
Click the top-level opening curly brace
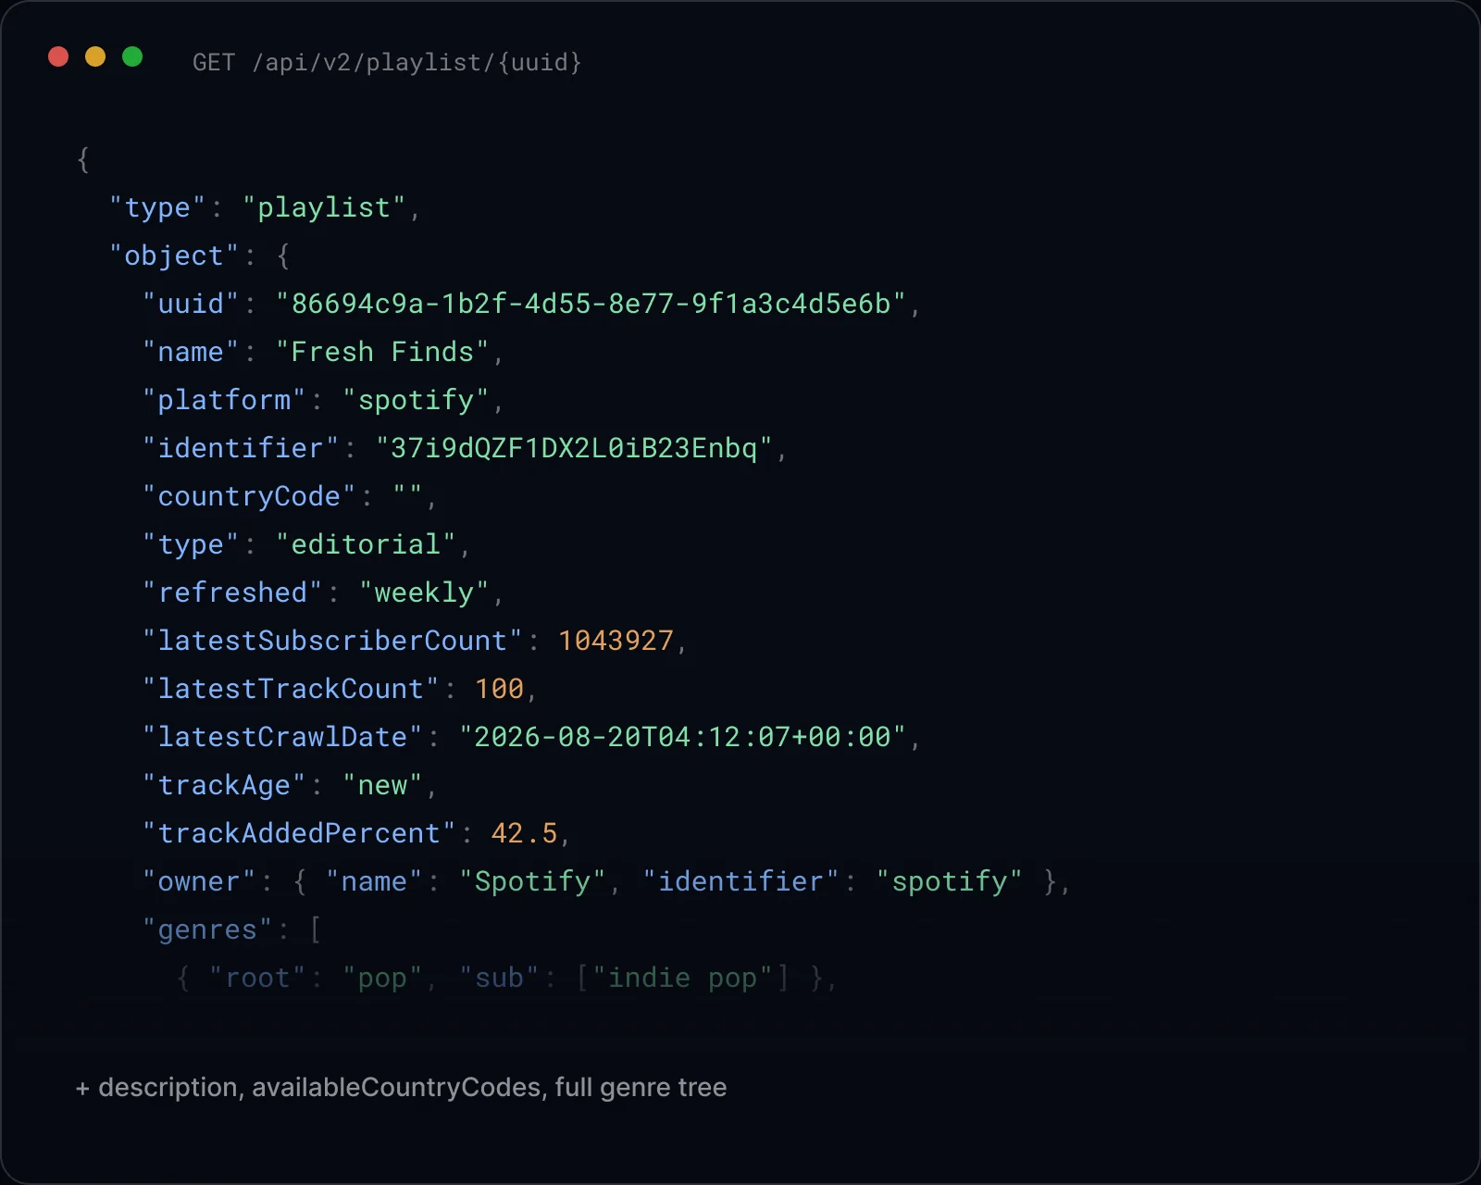(83, 159)
